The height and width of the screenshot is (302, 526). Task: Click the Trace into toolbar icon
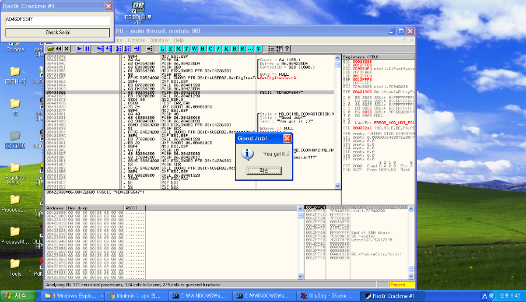click(x=119, y=49)
